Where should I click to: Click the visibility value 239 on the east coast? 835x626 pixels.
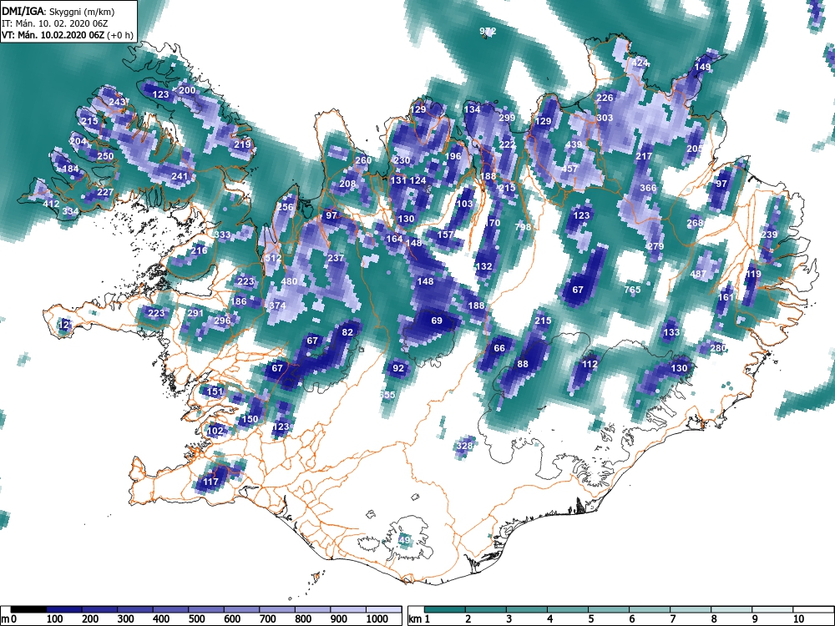coord(769,235)
